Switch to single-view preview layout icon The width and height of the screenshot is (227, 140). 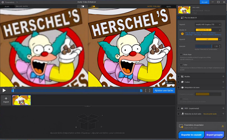(83, 6)
